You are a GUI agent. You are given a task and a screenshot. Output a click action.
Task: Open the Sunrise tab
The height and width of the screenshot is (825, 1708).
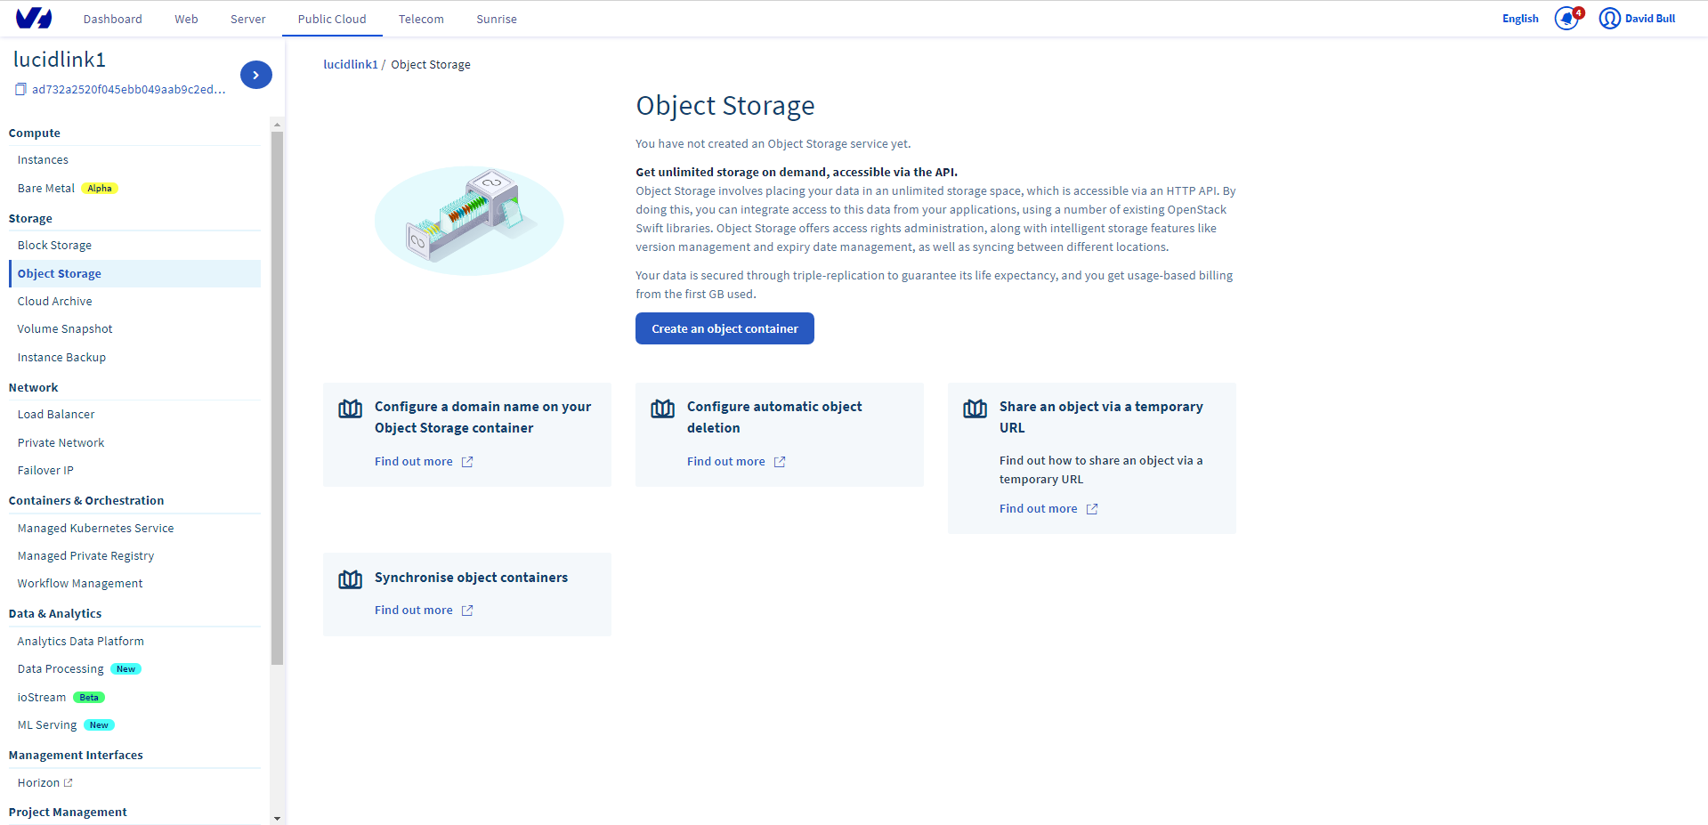(497, 19)
